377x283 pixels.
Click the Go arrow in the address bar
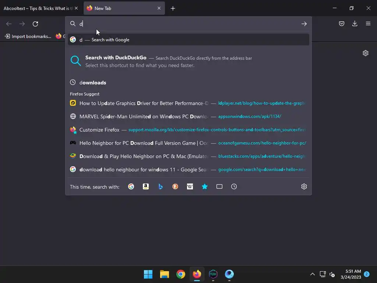pos(304,24)
